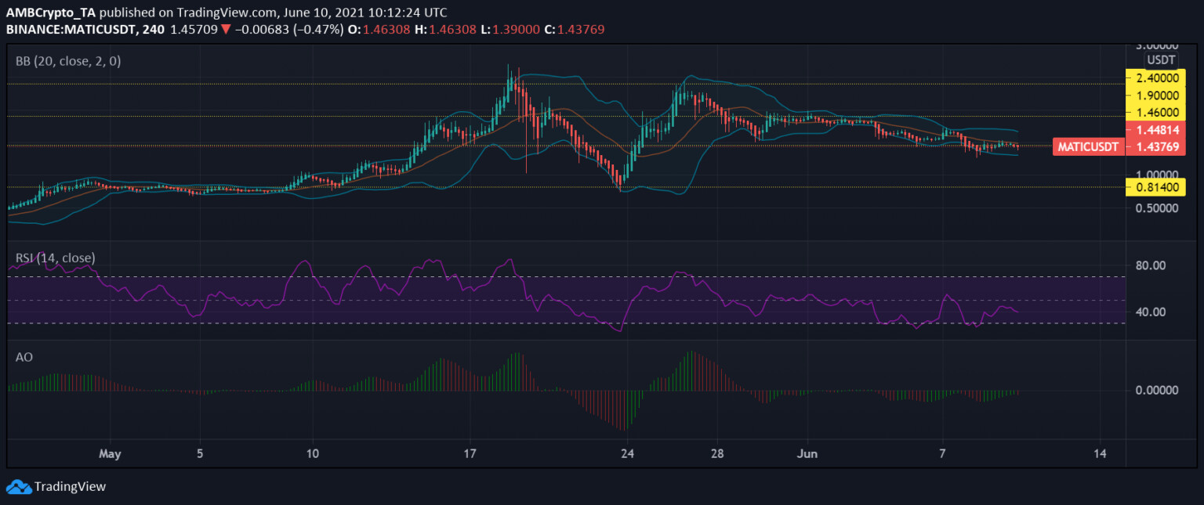Click the yellow 0.81400 price level label
This screenshot has width=1204, height=505.
1155,186
